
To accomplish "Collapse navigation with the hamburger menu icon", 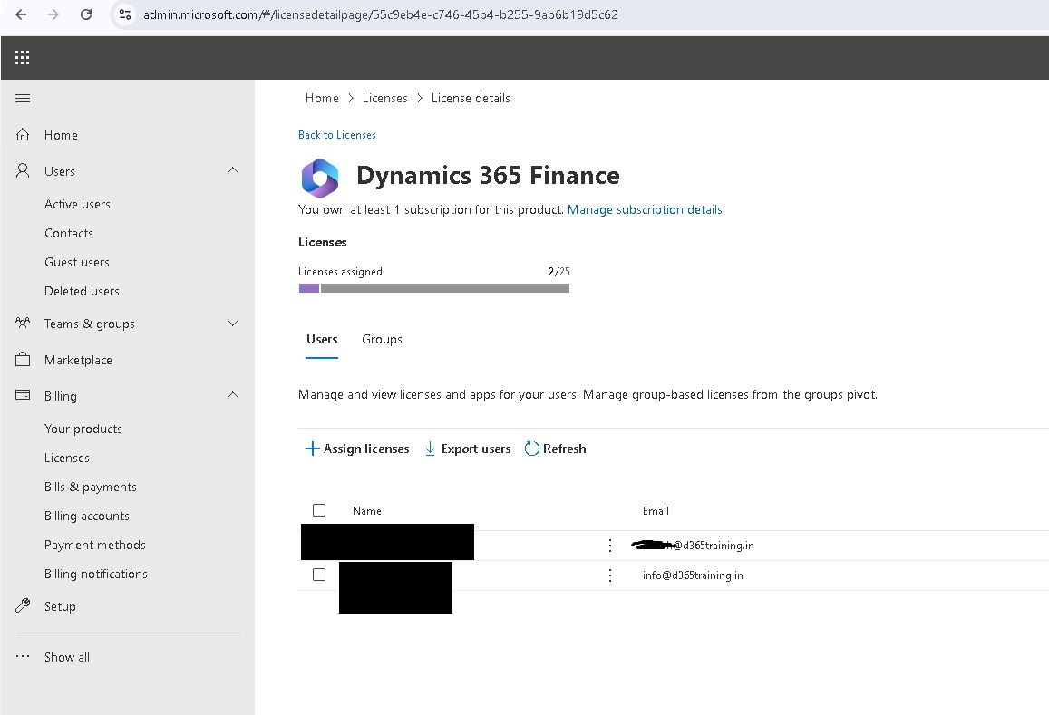I will point(23,99).
